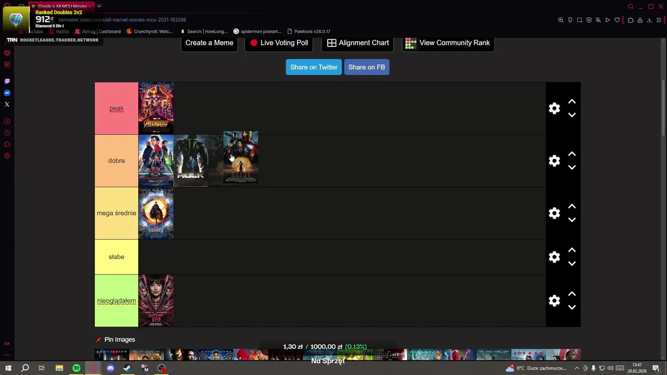Open the page translate icon
Viewport: 667px width, 375px height.
pyautogui.click(x=598, y=20)
